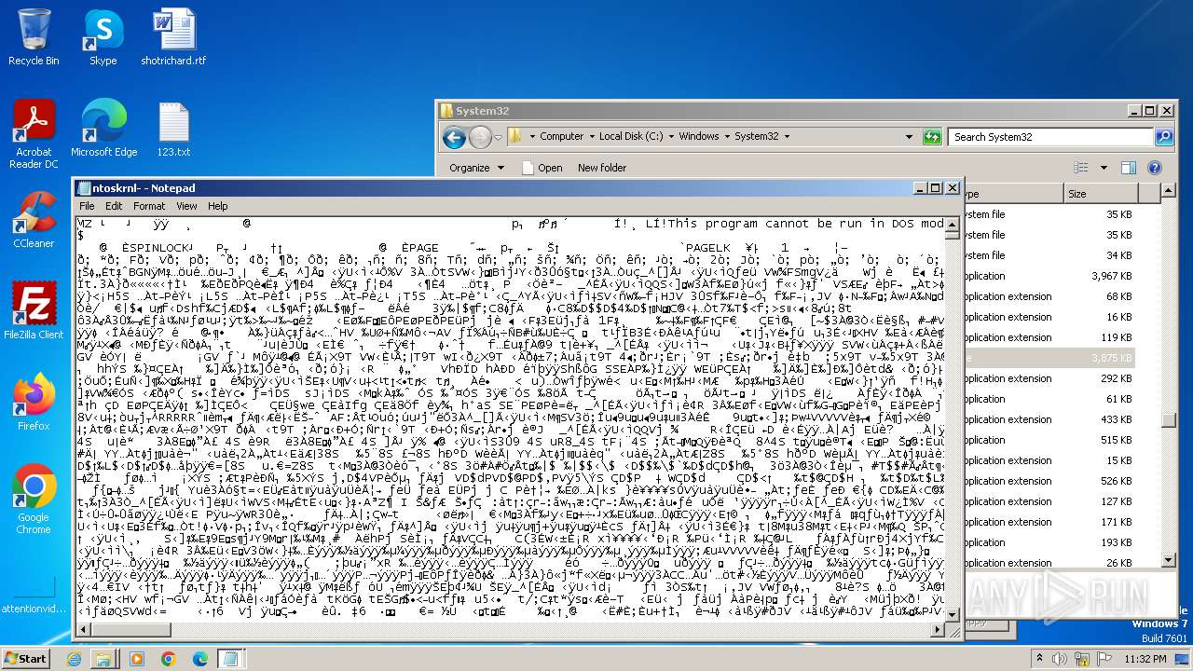This screenshot has height=671, width=1193.
Task: Open recent pages dropdown beside forward arrow
Action: (498, 137)
